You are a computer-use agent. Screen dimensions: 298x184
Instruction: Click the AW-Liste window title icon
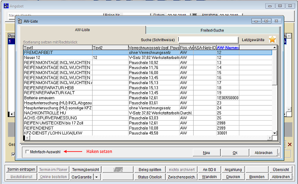pyautogui.click(x=20, y=21)
